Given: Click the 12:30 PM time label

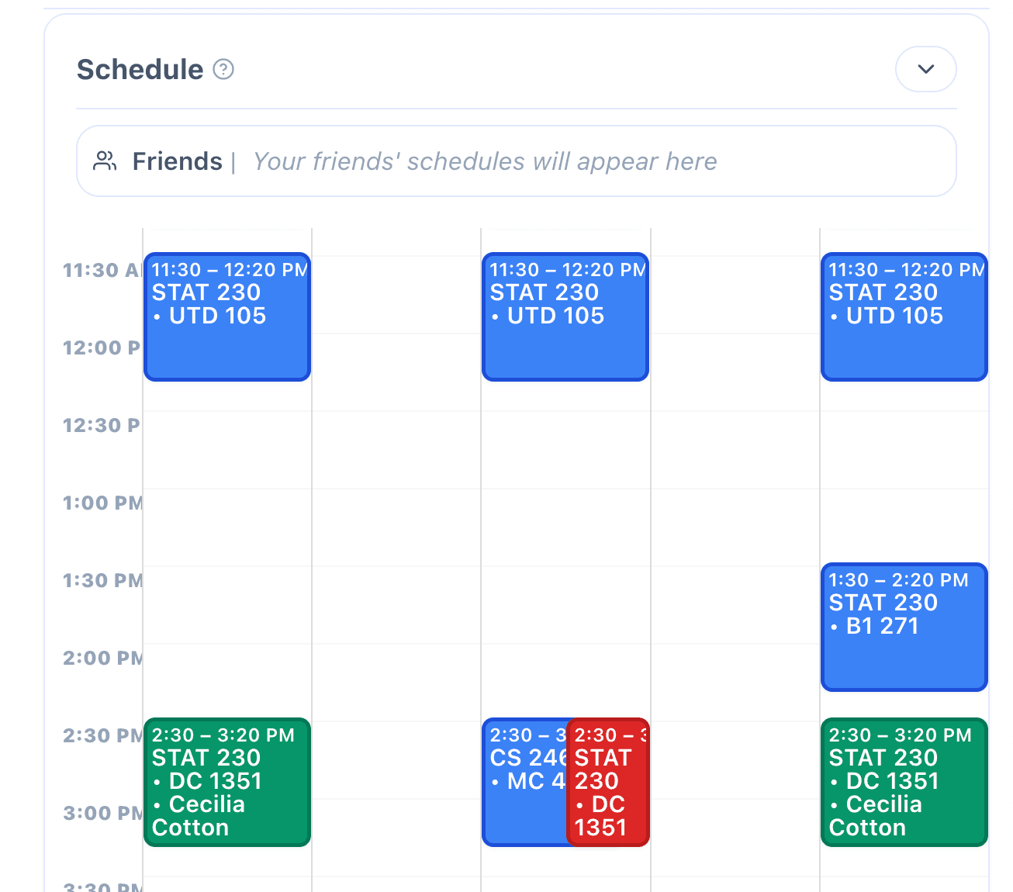Looking at the screenshot, I should tap(102, 426).
